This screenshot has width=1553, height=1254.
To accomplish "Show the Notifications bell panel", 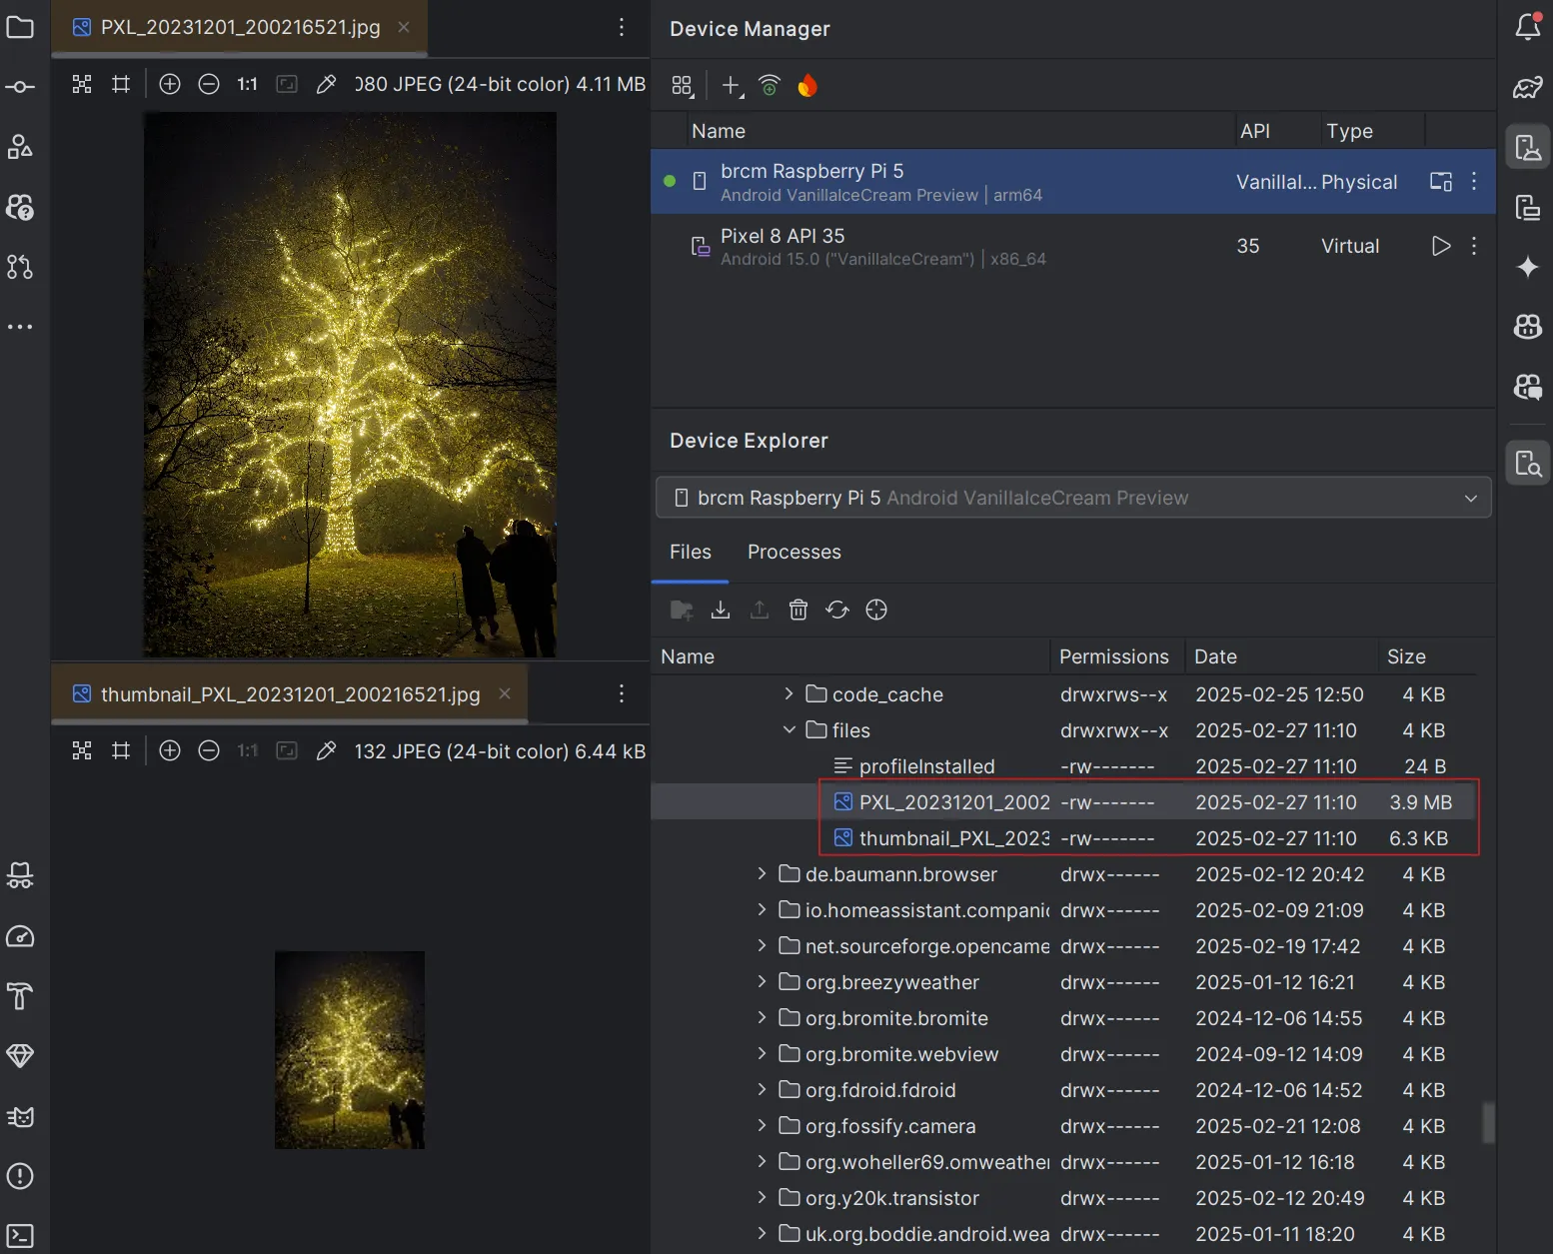I will click(1528, 27).
